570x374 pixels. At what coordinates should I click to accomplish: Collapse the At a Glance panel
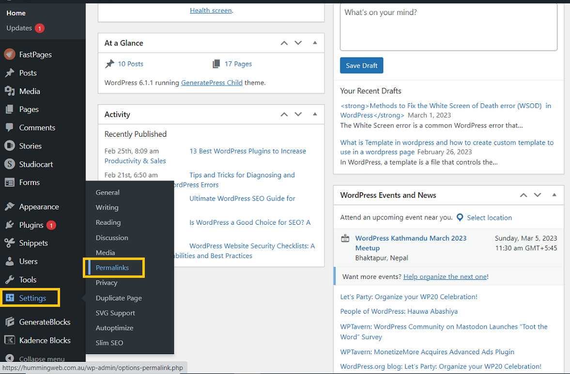(x=315, y=43)
